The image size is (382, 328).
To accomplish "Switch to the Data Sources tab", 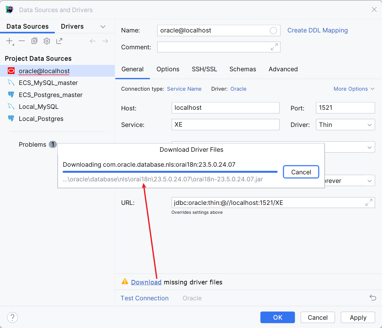I will pyautogui.click(x=27, y=26).
